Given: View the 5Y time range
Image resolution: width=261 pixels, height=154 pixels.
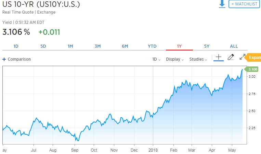Looking at the screenshot, I should 207,46.
